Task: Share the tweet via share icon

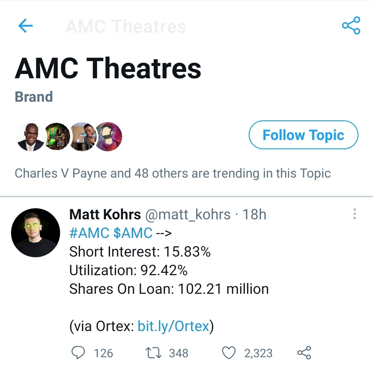Action: 304,353
